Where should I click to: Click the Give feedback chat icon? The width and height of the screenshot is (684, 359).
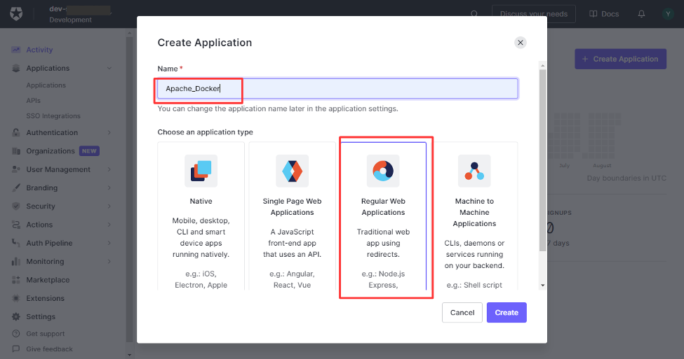(16, 349)
